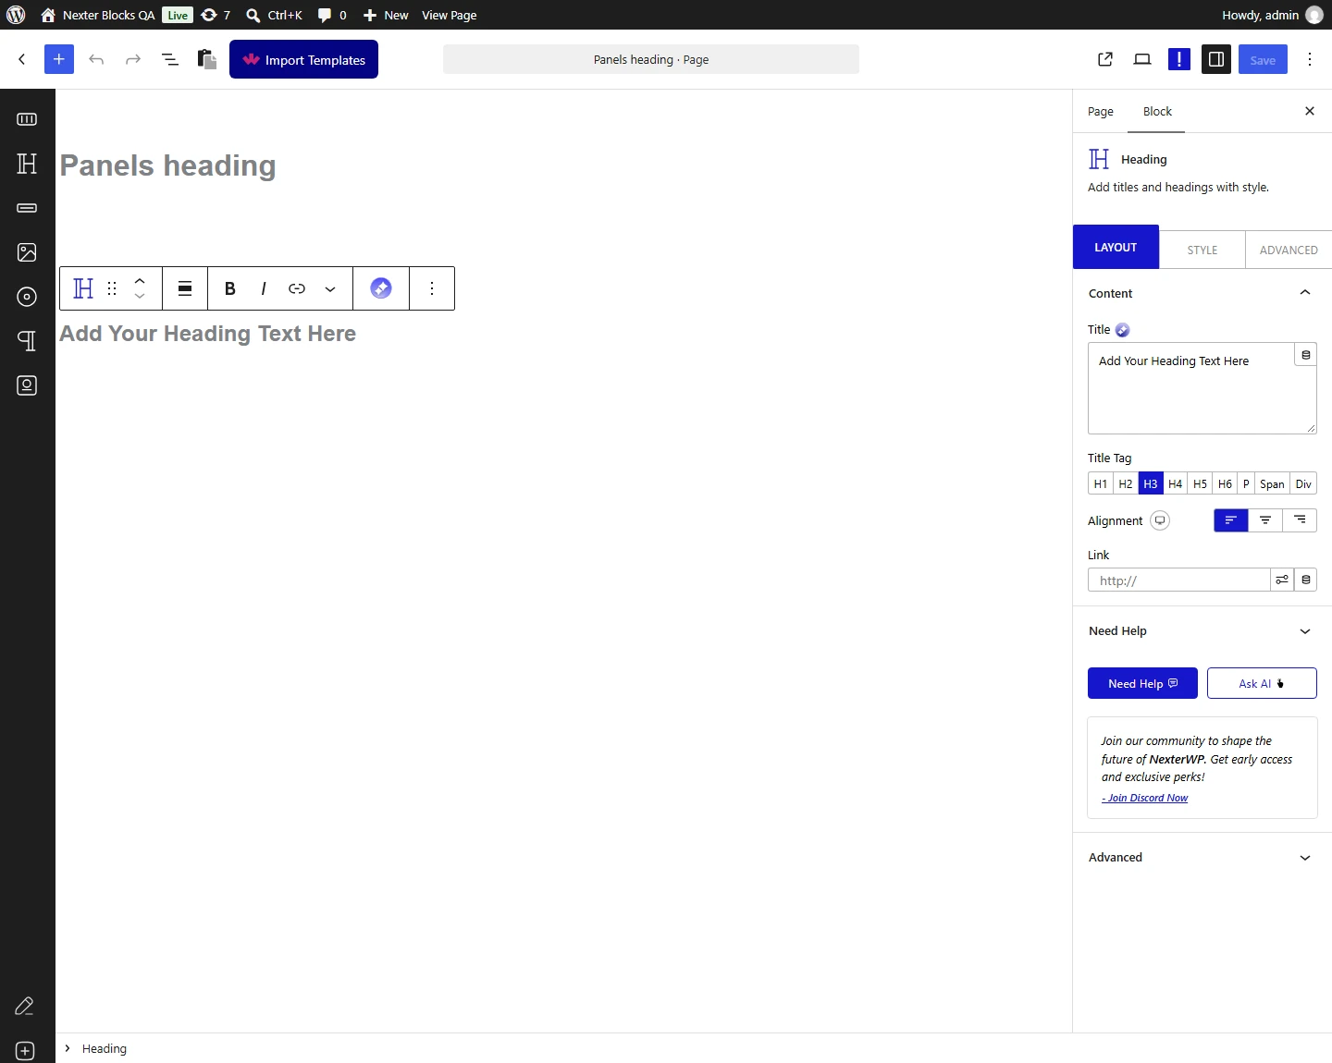Click the drag handle in block toolbar
The width and height of the screenshot is (1332, 1063).
pyautogui.click(x=112, y=288)
